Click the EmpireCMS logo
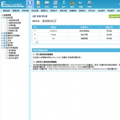 coord(13,4)
